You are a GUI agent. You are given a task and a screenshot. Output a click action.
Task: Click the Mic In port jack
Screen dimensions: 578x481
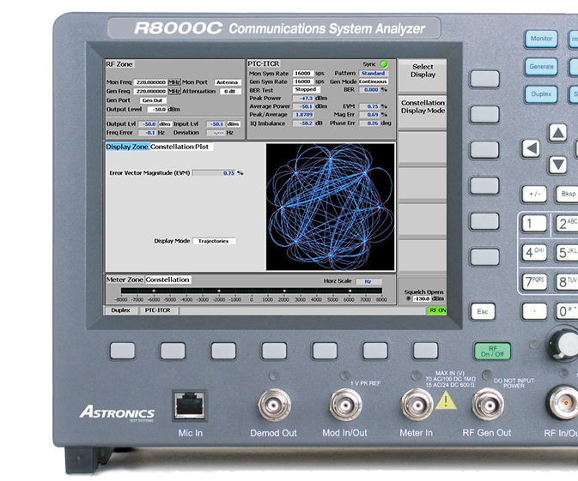190,404
